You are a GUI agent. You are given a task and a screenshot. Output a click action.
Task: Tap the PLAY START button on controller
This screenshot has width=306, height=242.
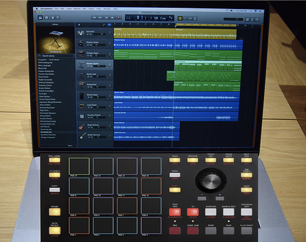[x=247, y=230]
